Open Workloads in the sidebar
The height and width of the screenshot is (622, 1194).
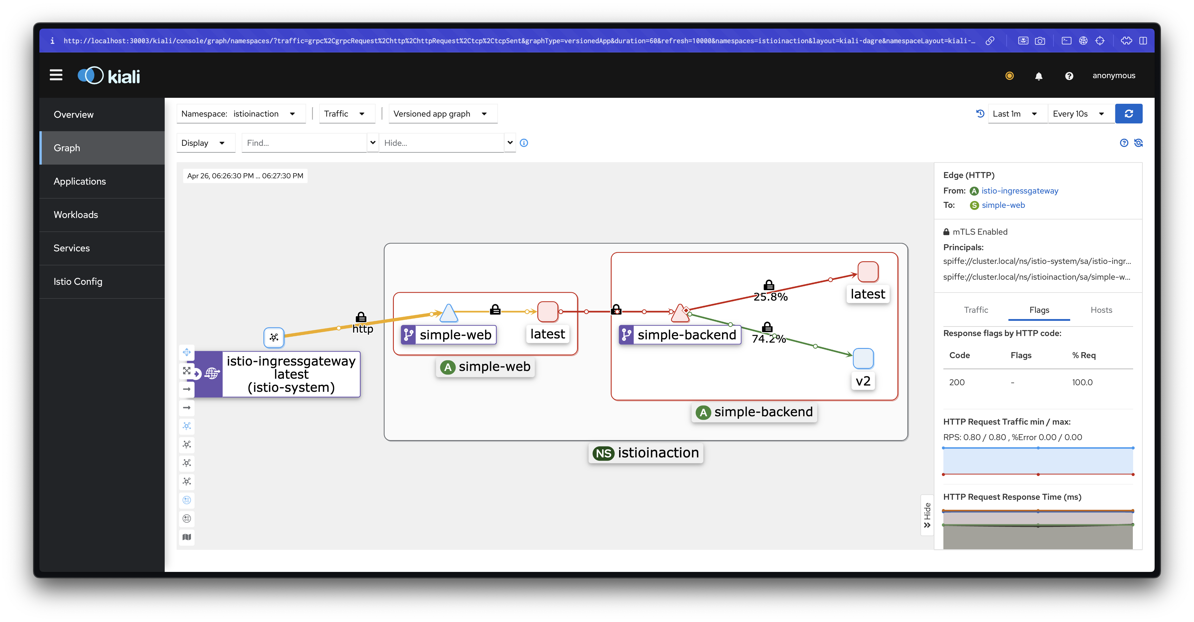tap(102, 214)
